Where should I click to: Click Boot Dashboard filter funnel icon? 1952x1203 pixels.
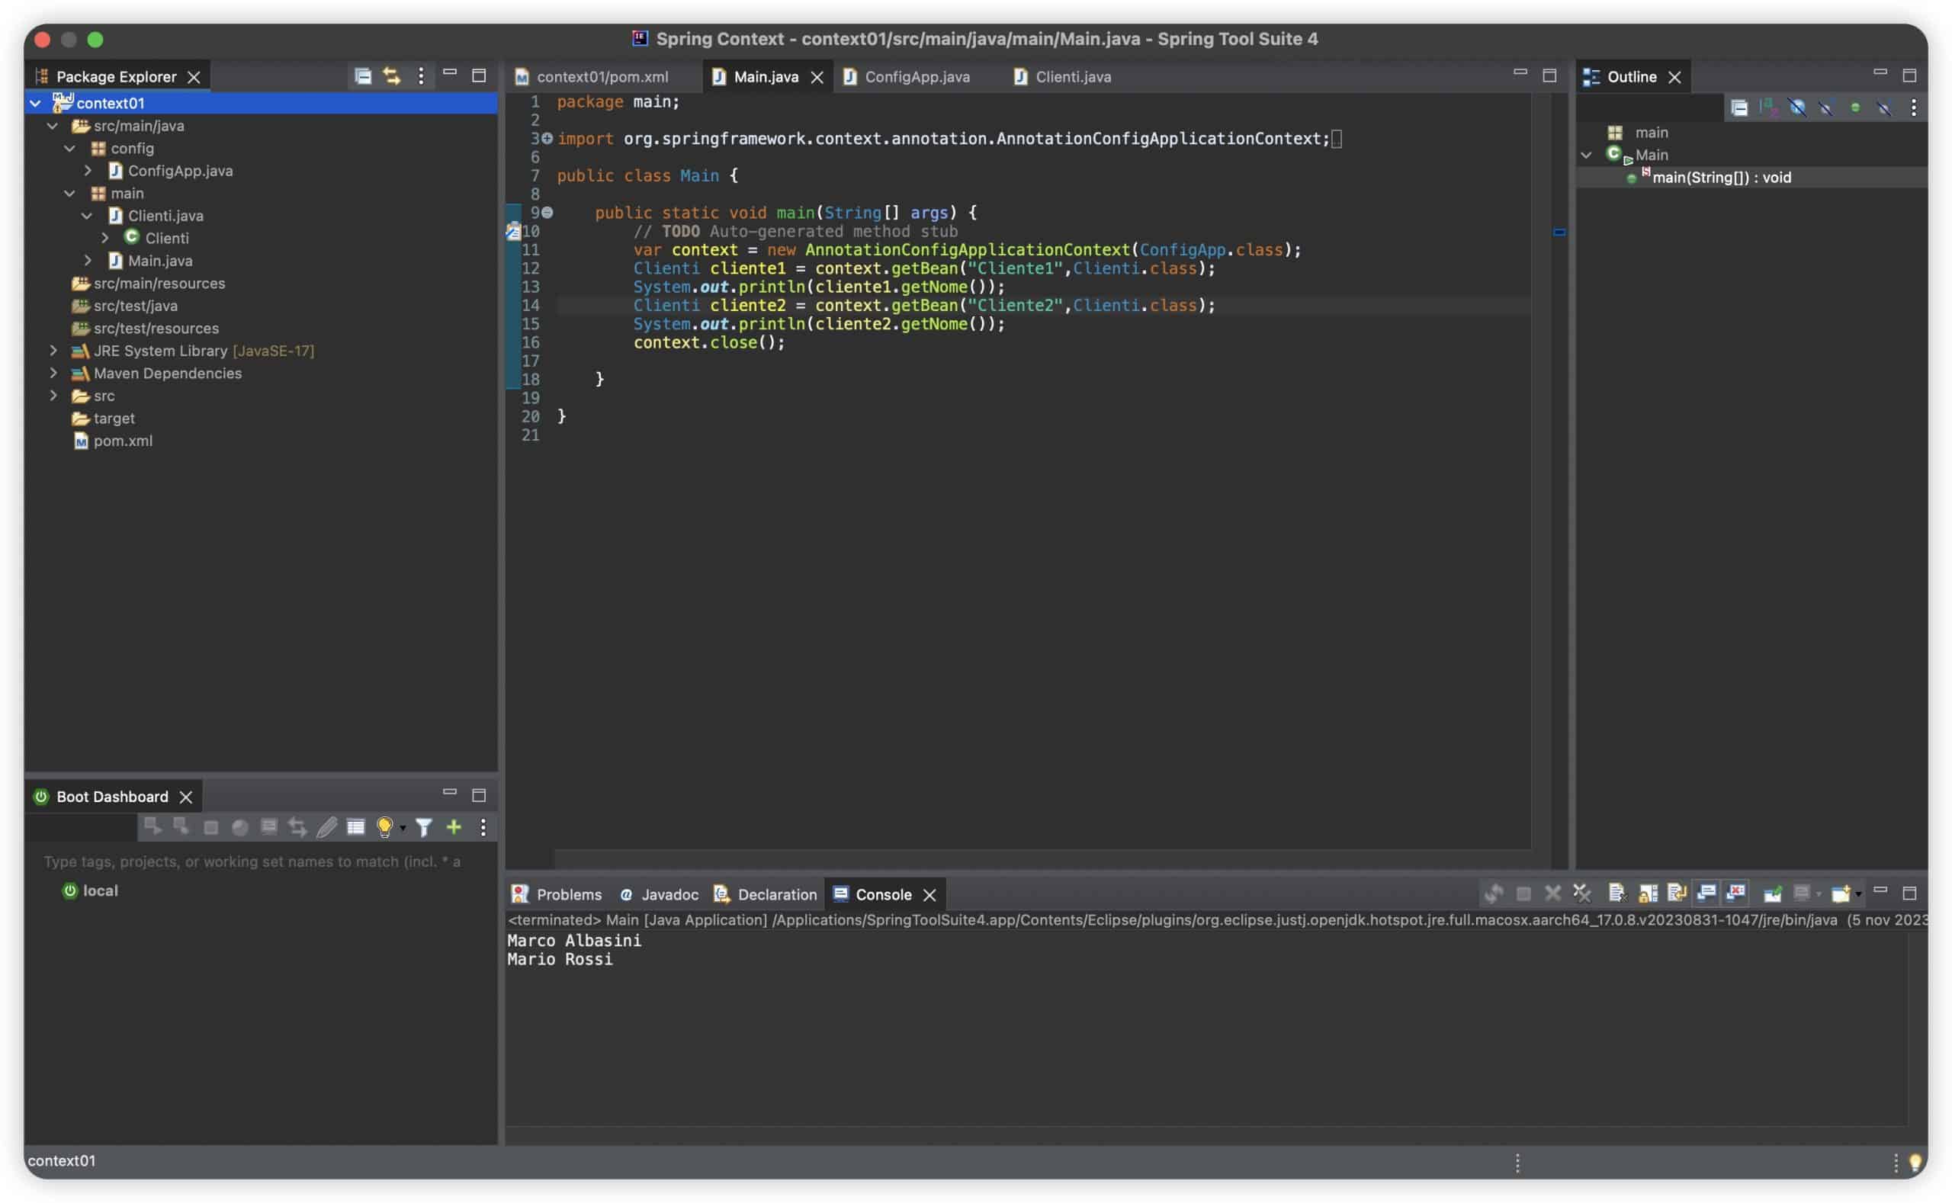pos(424,827)
